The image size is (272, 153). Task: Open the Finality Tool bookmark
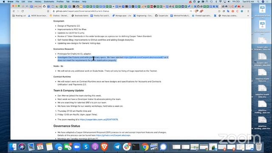100,16
